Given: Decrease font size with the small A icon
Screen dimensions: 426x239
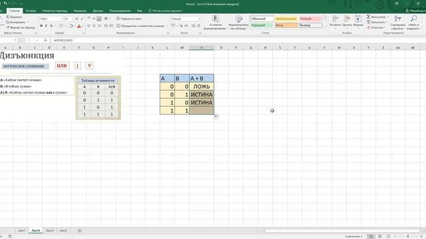Looking at the screenshot, I should click(x=82, y=19).
